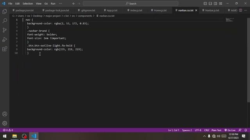Viewport: 250px width, 140px height.
Task: Click the VS Code logo icon
Action: (4, 3)
